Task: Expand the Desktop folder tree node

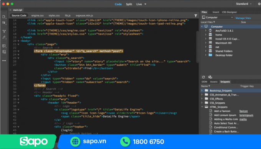Action: [x=206, y=55]
